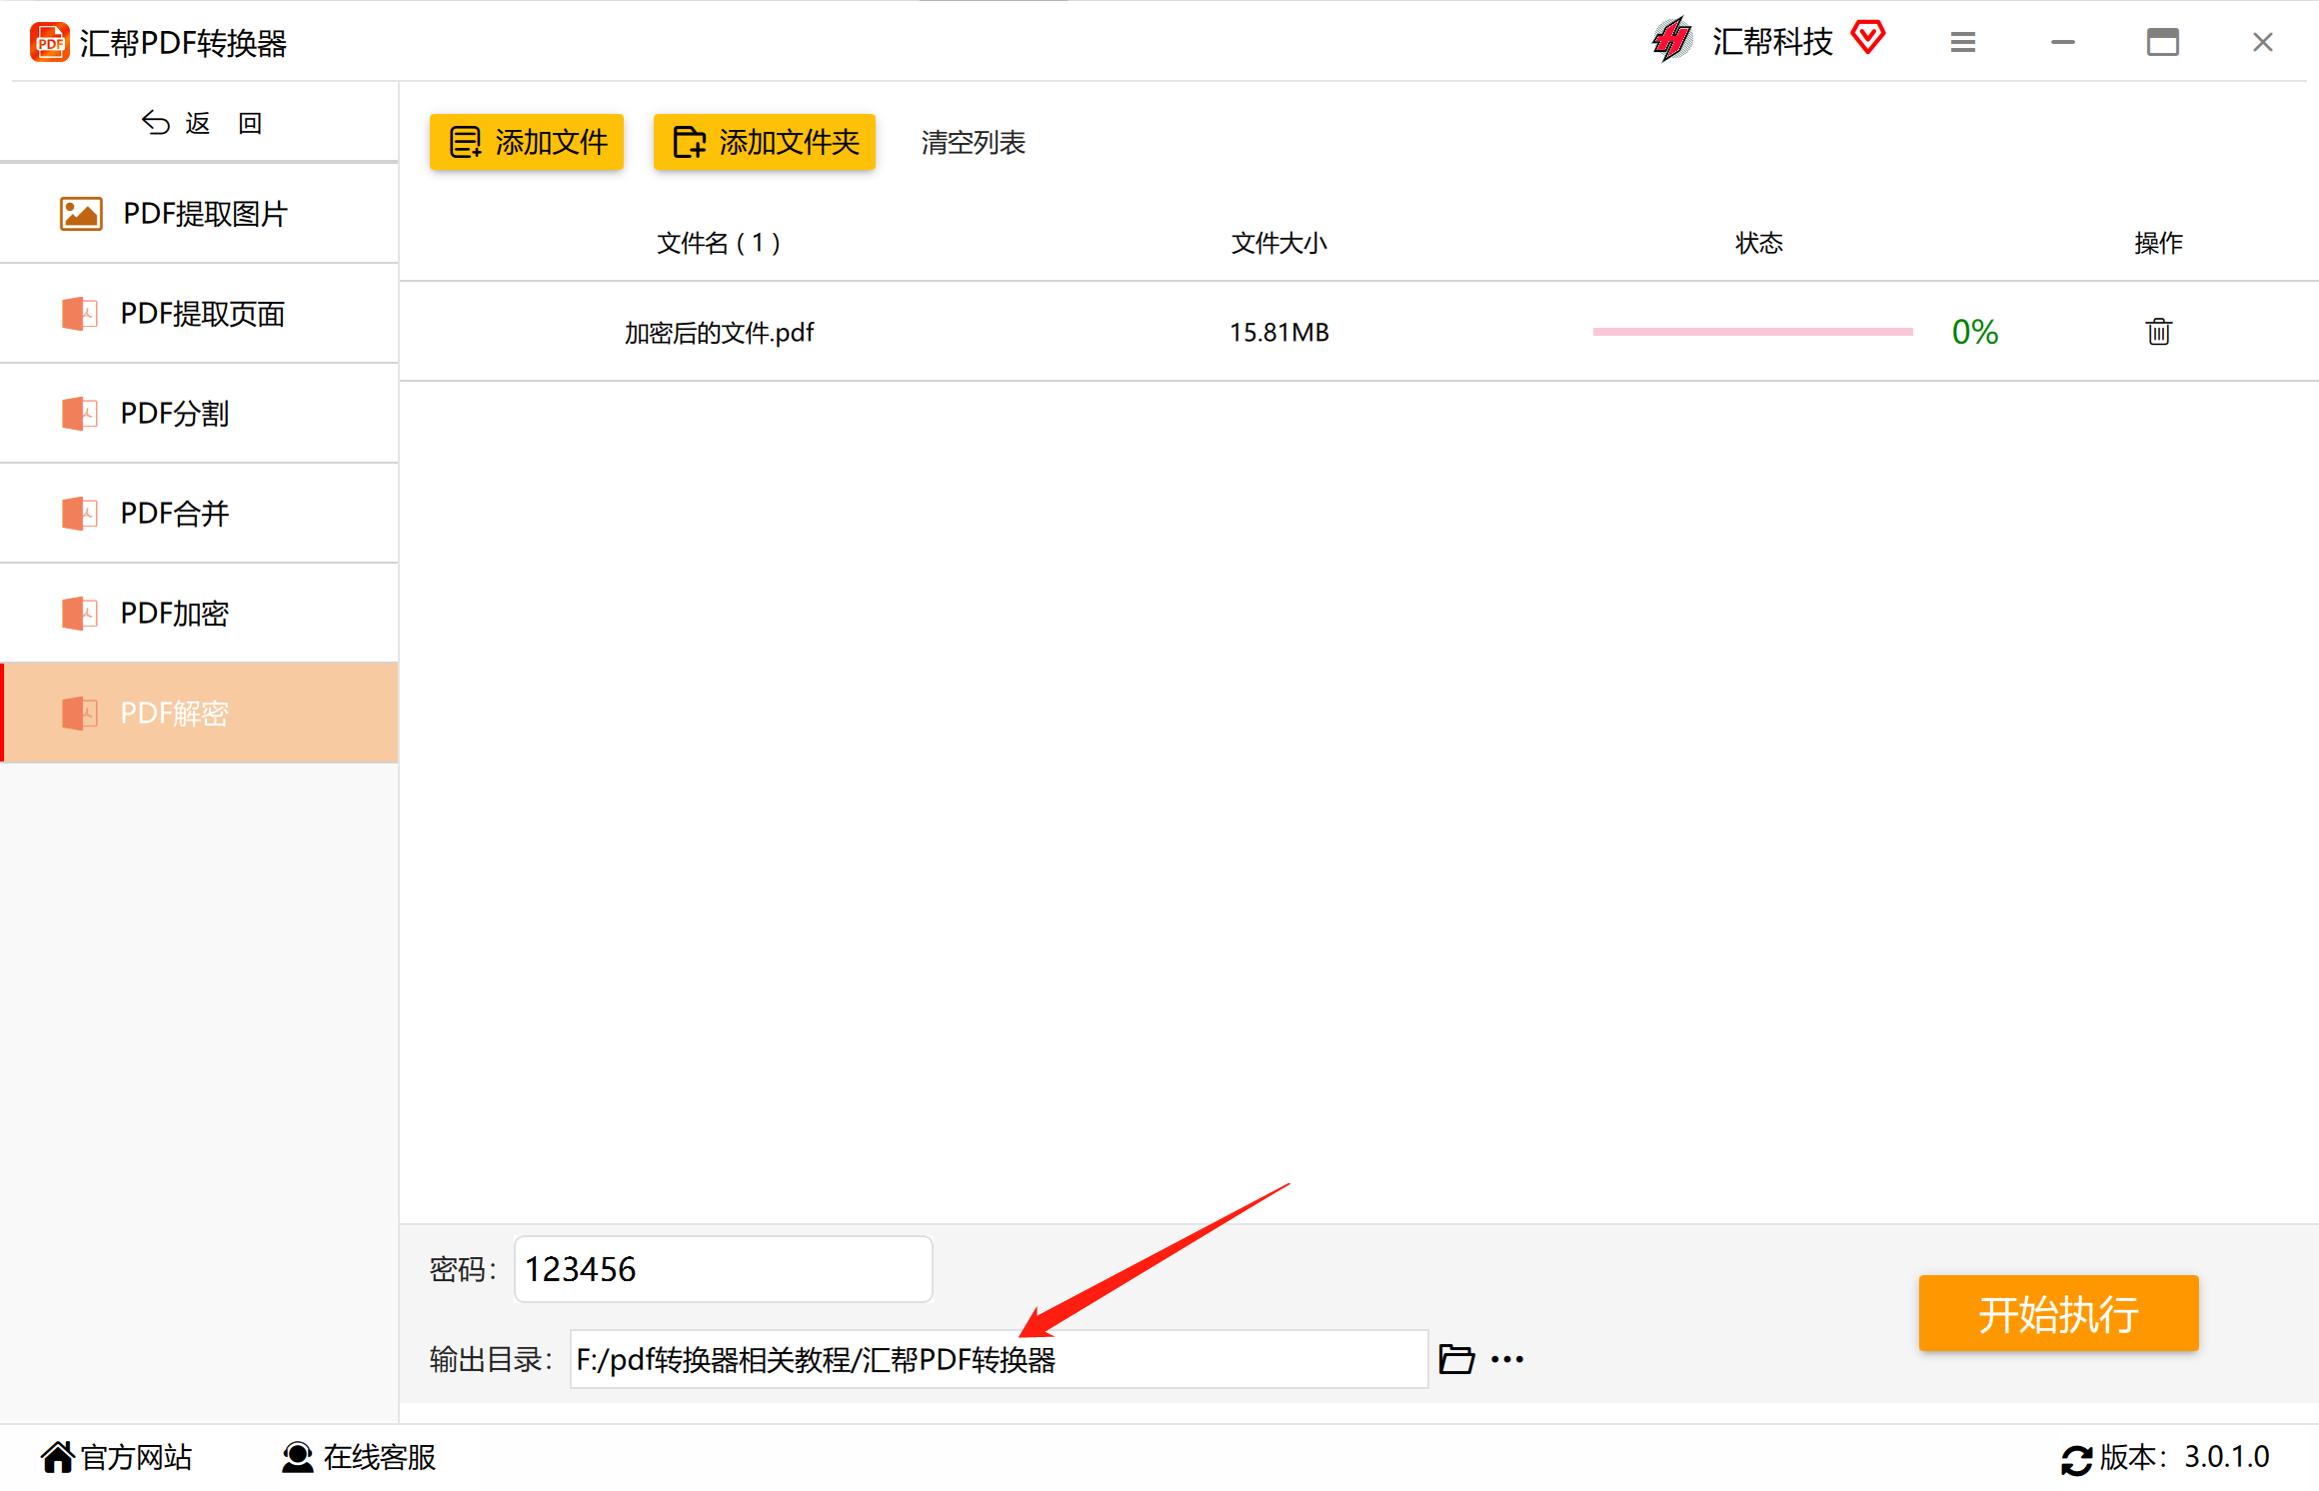Click the 添加文件夹 button
Screen dimensions: 2319x1491
pyautogui.click(x=765, y=142)
